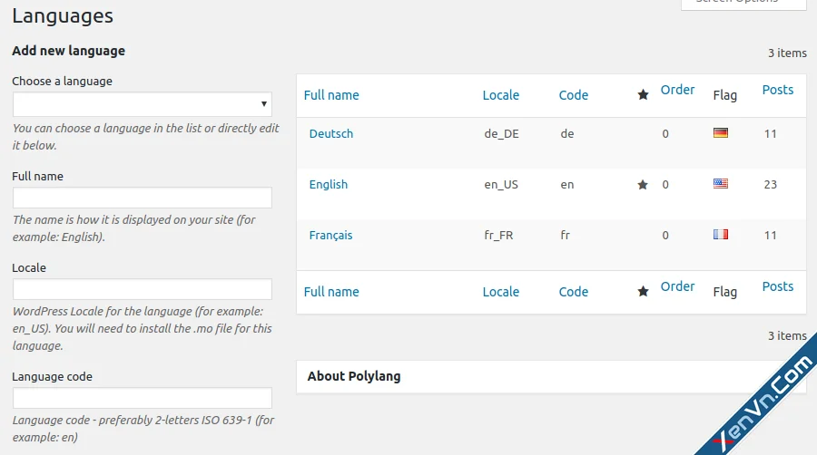Click the Flag column header label

point(724,96)
